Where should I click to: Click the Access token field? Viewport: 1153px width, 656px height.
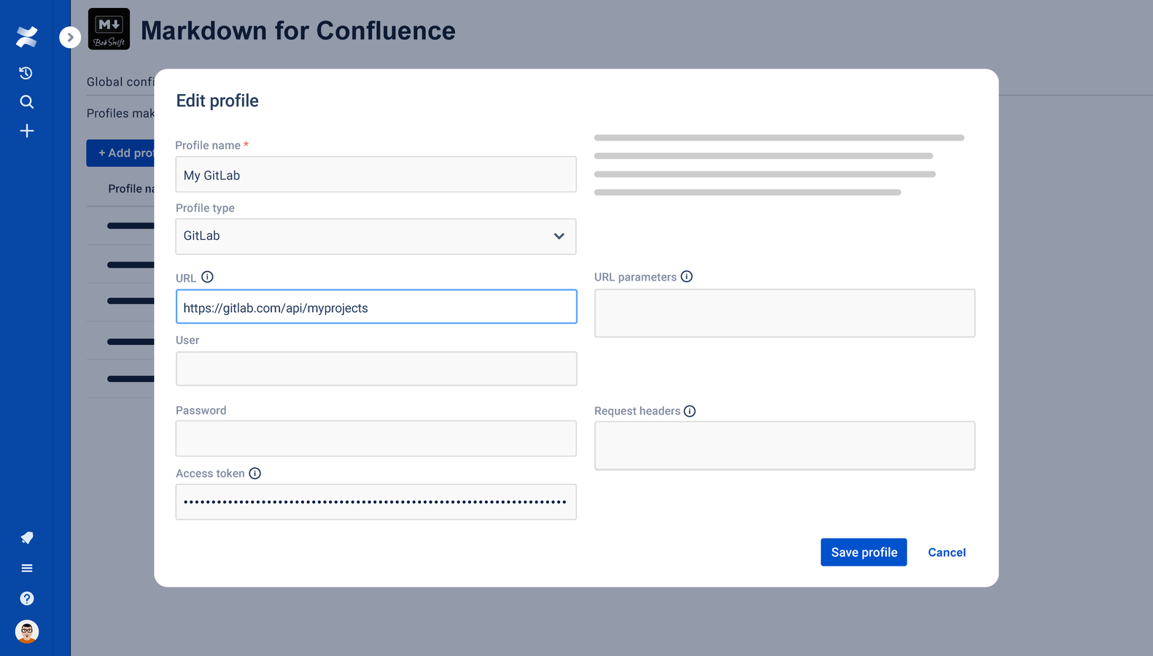pos(376,502)
